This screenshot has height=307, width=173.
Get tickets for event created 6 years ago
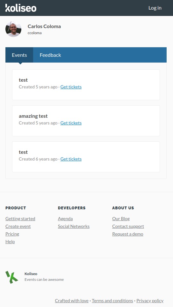(x=71, y=159)
